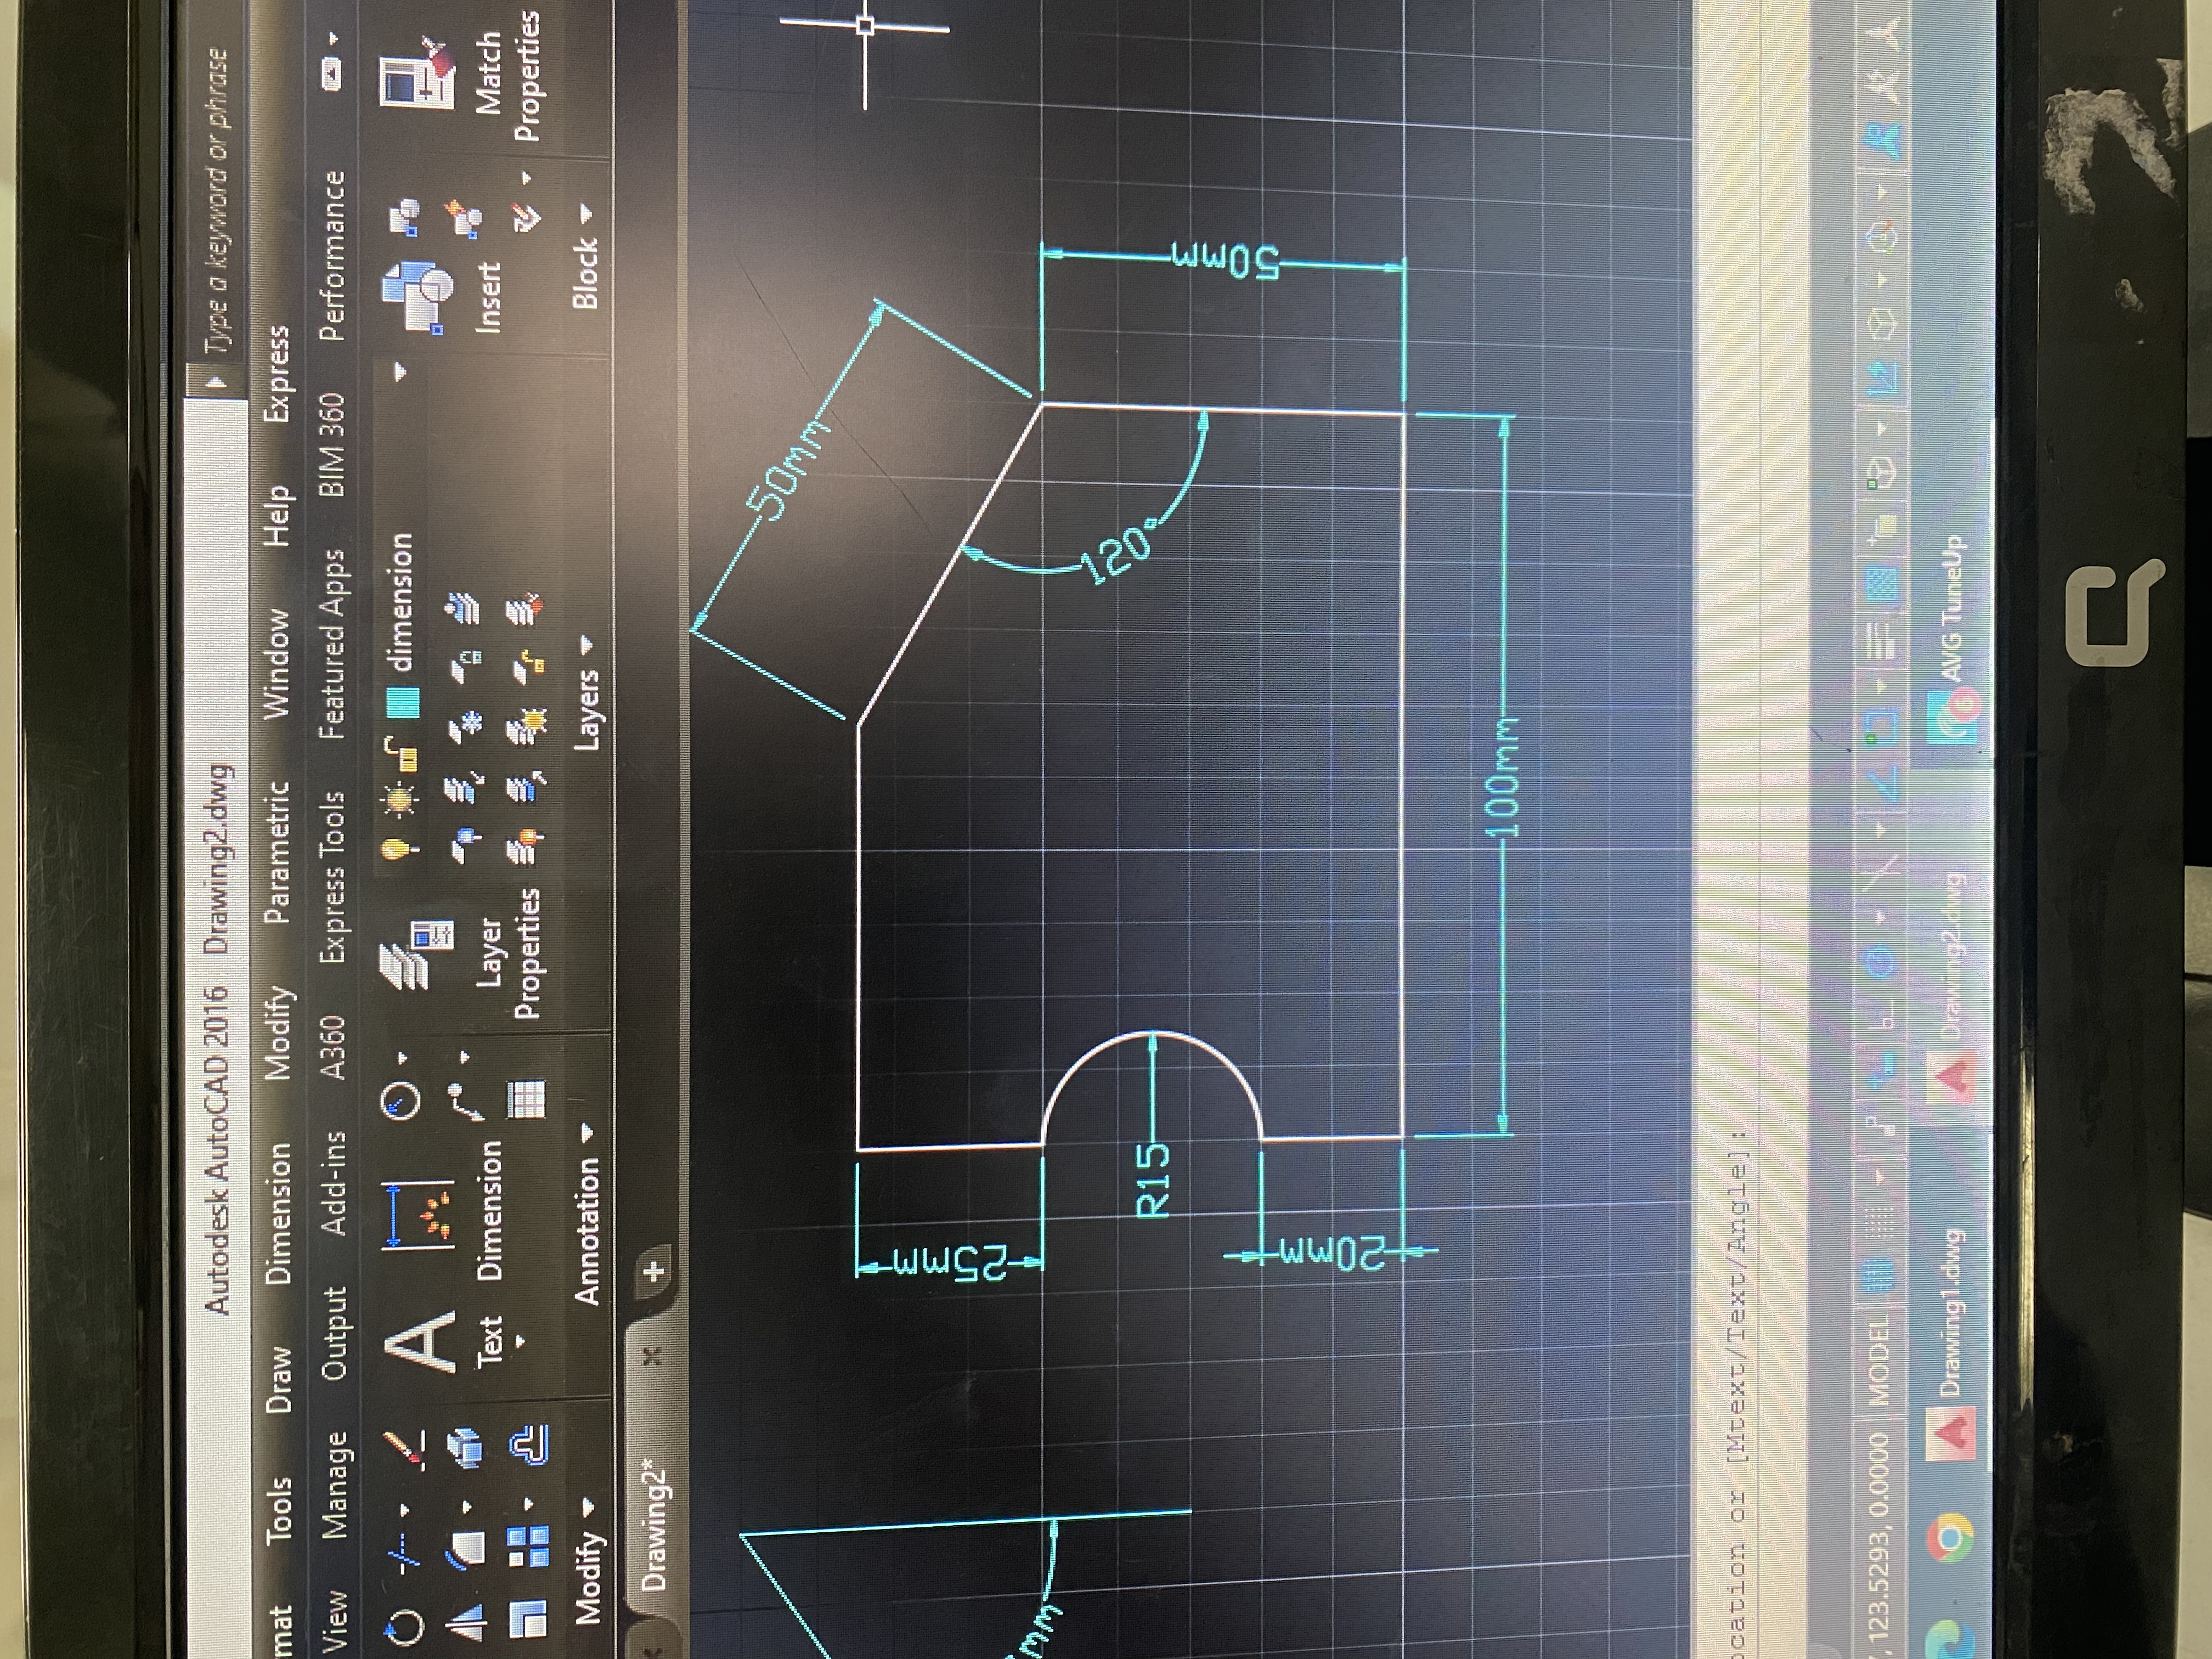
Task: Select the Dimension tool icon
Action: pyautogui.click(x=419, y=1215)
